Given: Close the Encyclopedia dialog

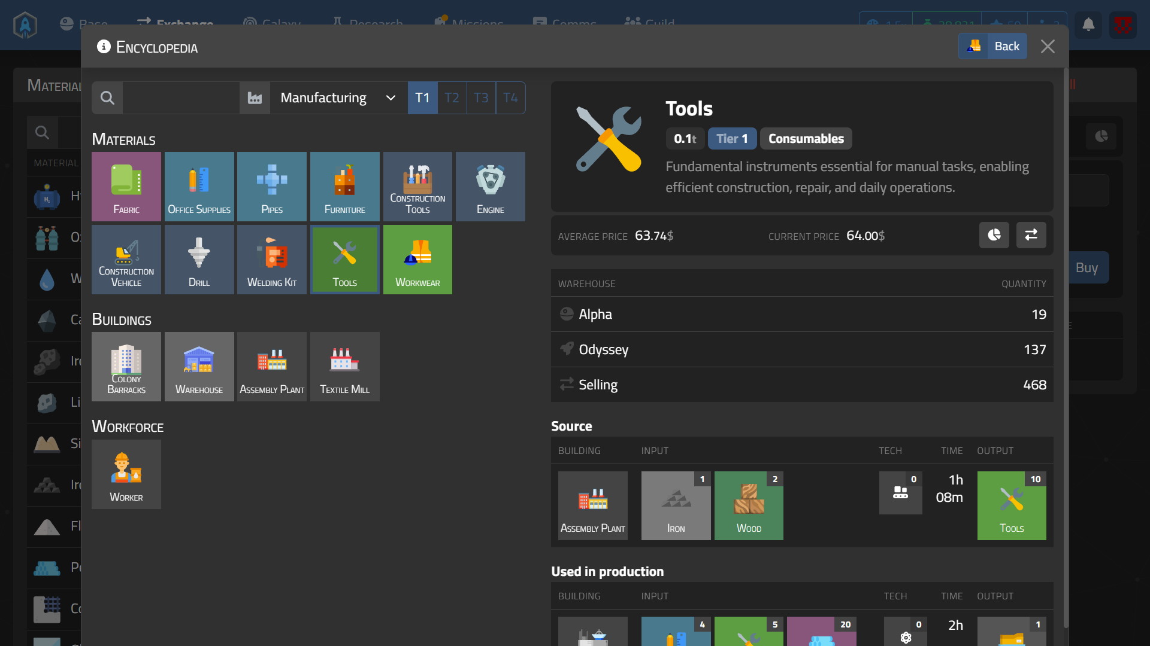Looking at the screenshot, I should point(1047,46).
